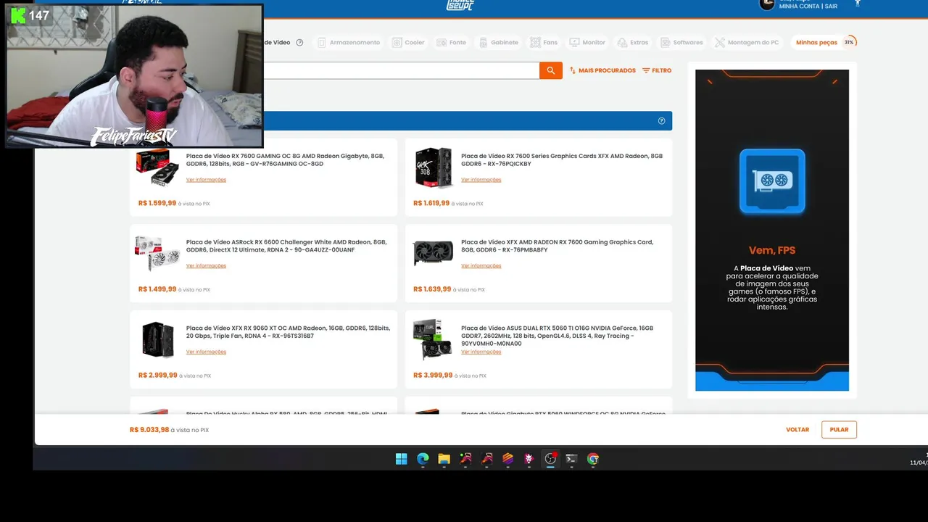Viewport: 928px width, 522px height.
Task: Click the R$ 1.599,99 price
Action: [x=157, y=203]
